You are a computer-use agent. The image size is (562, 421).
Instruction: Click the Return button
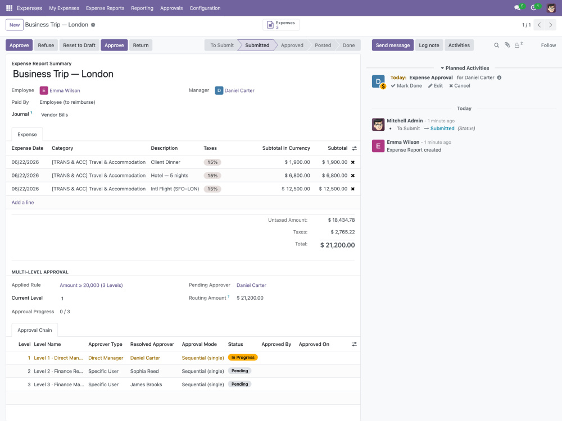coord(141,45)
